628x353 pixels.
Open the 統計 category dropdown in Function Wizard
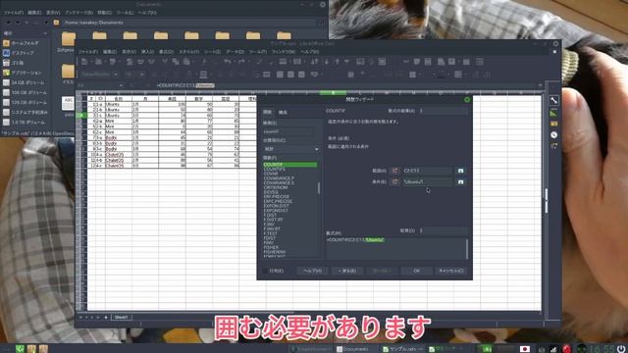coord(291,149)
